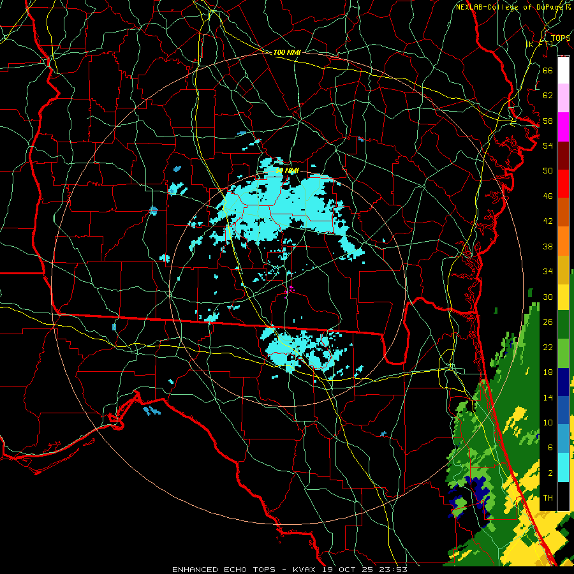The width and height of the screenshot is (574, 574).
Task: Click the navy 18 kft legend swatch
Action: point(563,383)
